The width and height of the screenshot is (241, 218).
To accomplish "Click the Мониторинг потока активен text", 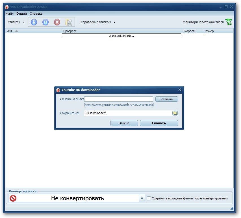I will point(203,22).
